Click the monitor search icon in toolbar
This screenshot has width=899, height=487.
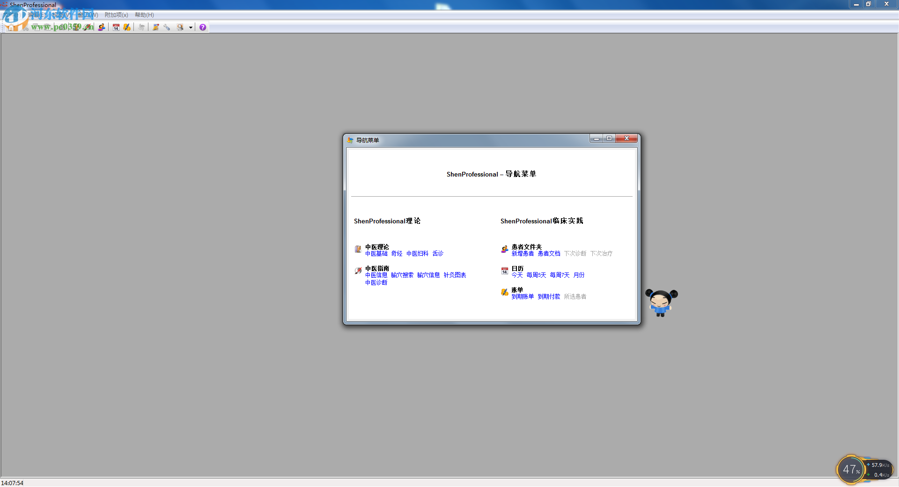click(x=180, y=27)
